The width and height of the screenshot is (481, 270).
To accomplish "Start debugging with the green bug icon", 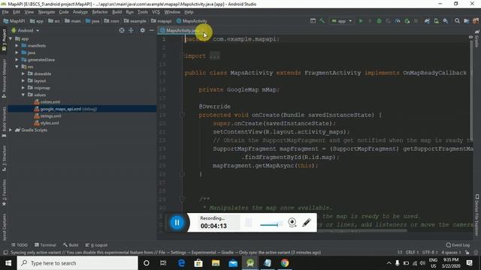I will [379, 21].
